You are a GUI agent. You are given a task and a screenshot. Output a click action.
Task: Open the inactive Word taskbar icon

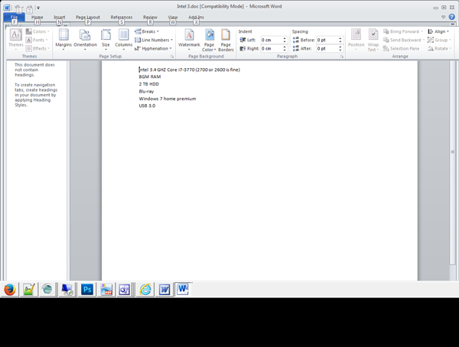(164, 290)
